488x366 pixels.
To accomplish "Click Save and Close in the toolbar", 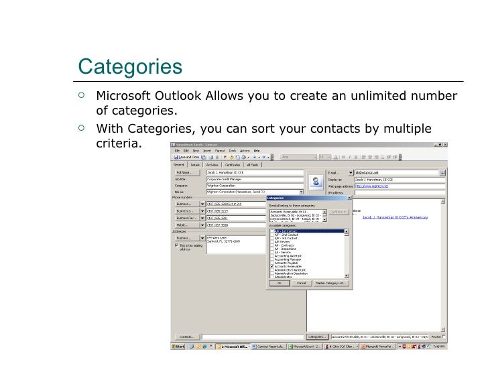I will (187, 157).
